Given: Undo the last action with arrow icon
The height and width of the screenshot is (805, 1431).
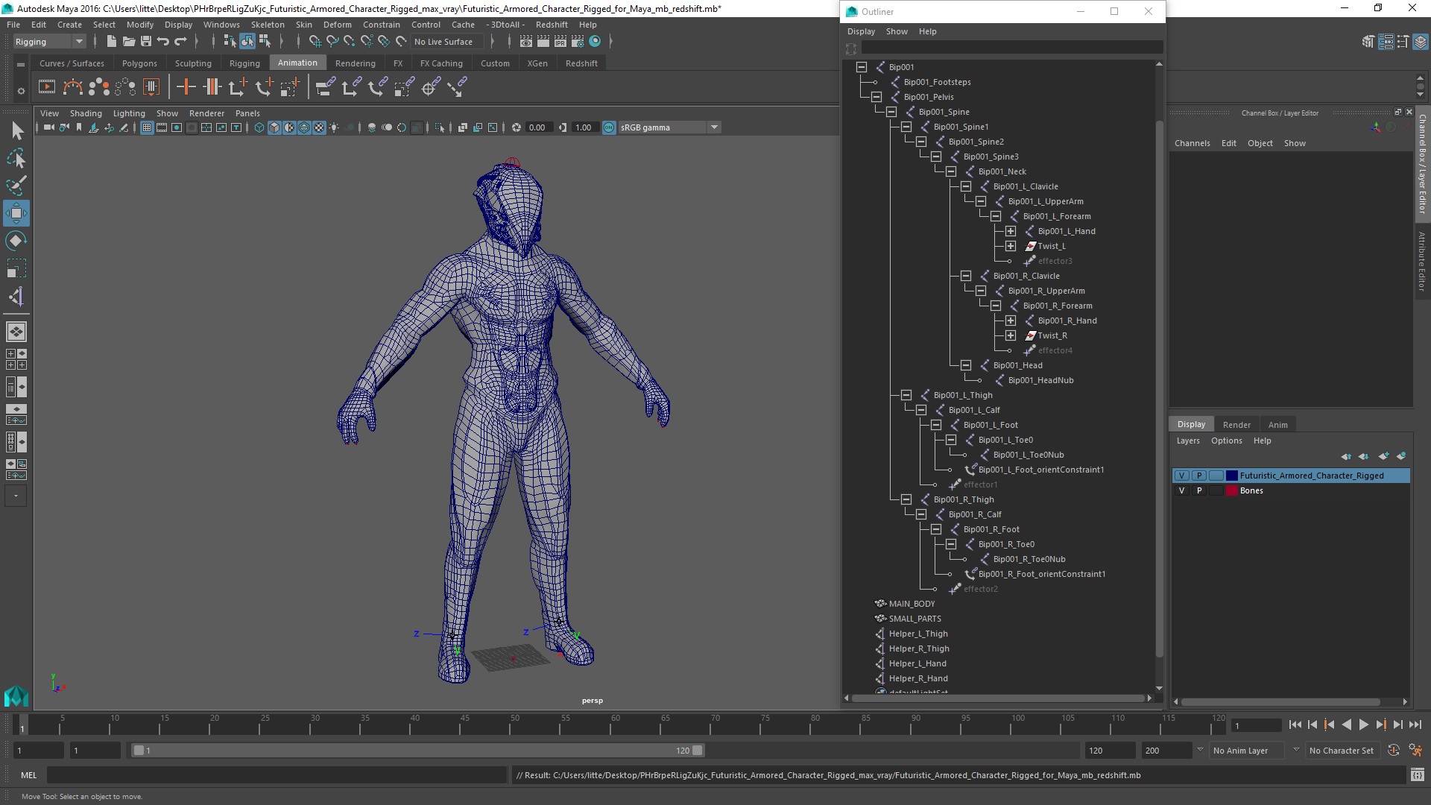Looking at the screenshot, I should pos(163,42).
